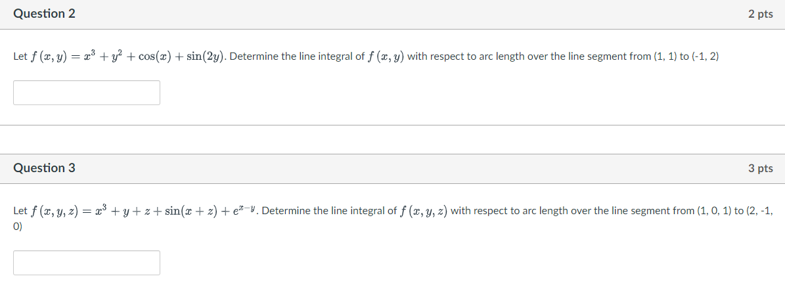
Task: Click the word 'Let' starting Question 3
Action: coord(20,211)
